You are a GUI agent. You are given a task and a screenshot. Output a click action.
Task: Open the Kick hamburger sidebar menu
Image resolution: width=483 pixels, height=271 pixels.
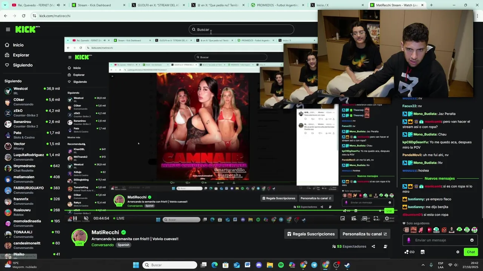[x=8, y=29]
